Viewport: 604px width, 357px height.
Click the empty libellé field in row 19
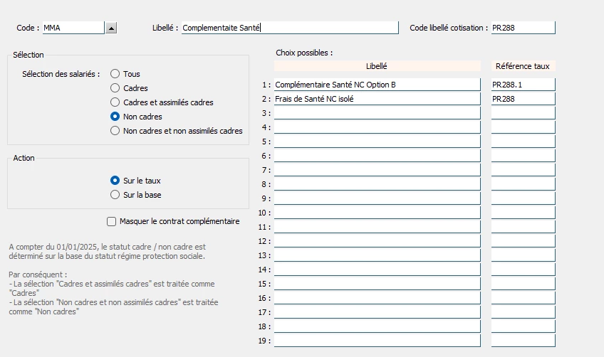click(x=377, y=341)
